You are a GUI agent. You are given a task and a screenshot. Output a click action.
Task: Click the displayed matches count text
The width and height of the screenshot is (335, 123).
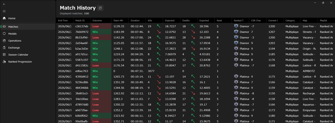[74, 13]
